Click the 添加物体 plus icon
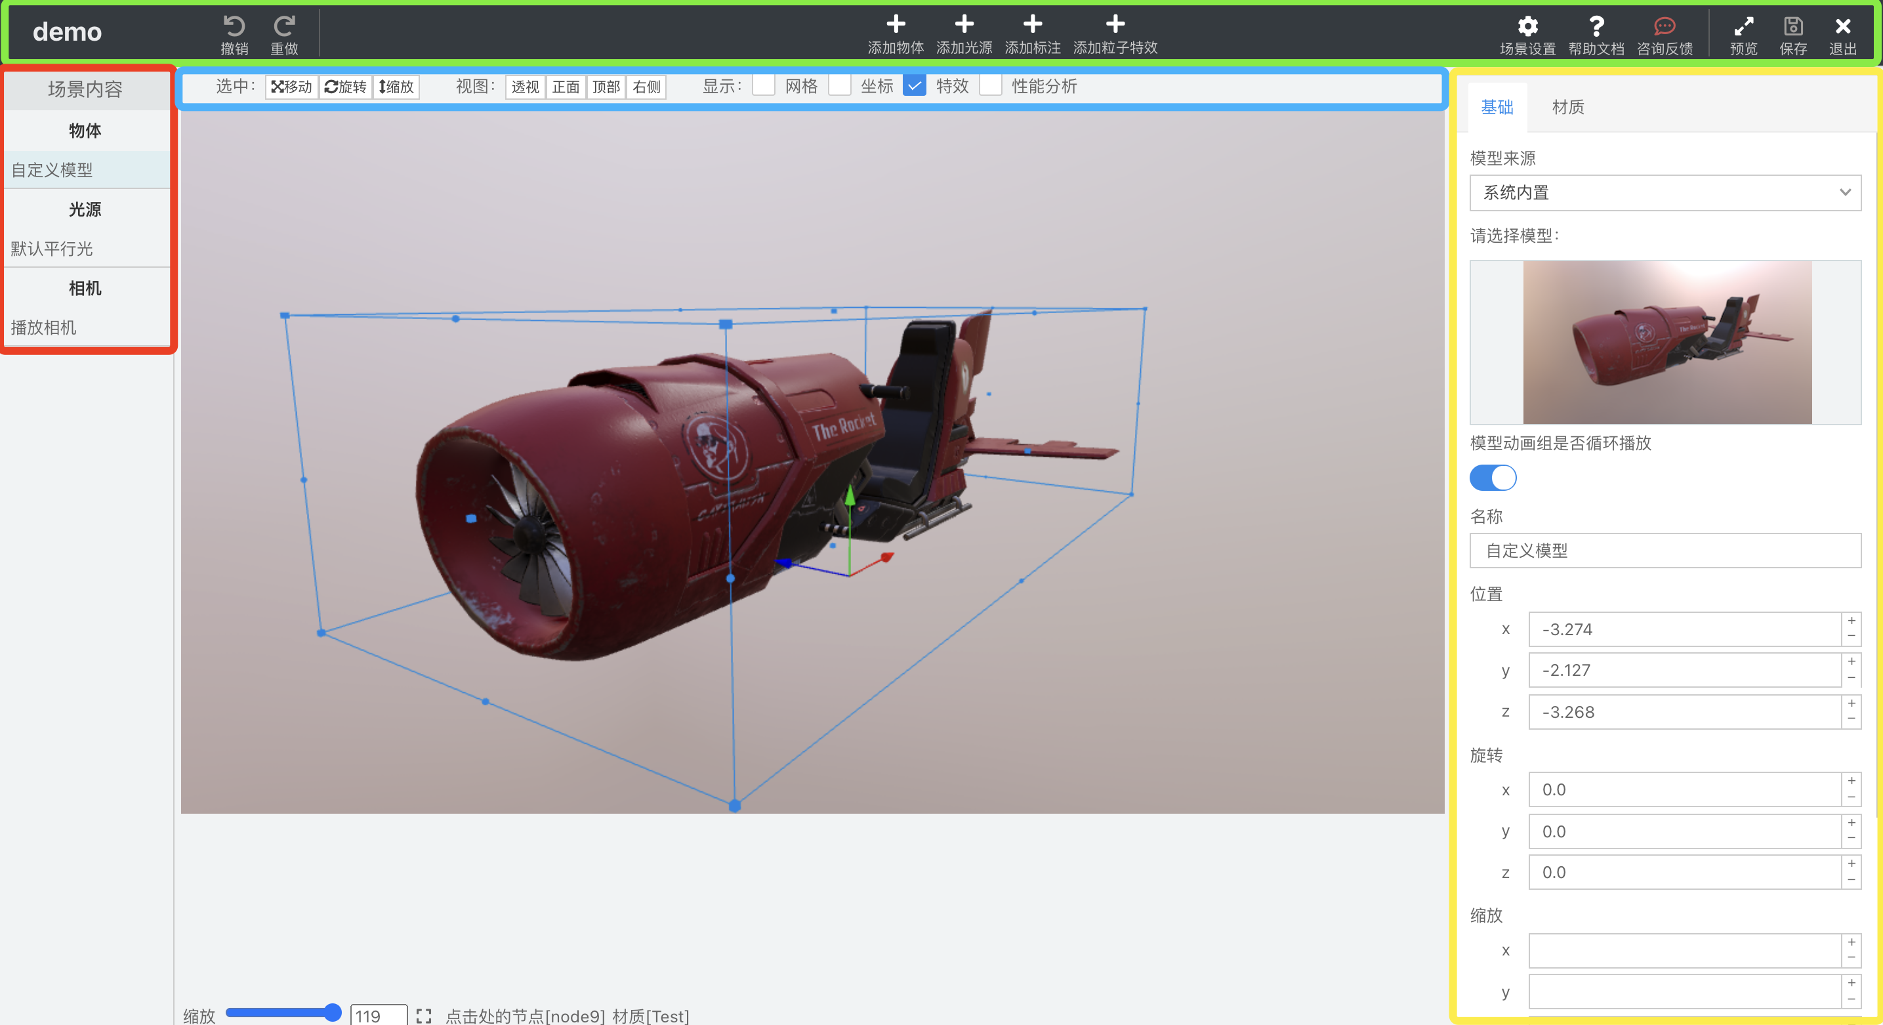This screenshot has width=1883, height=1025. 896,24
